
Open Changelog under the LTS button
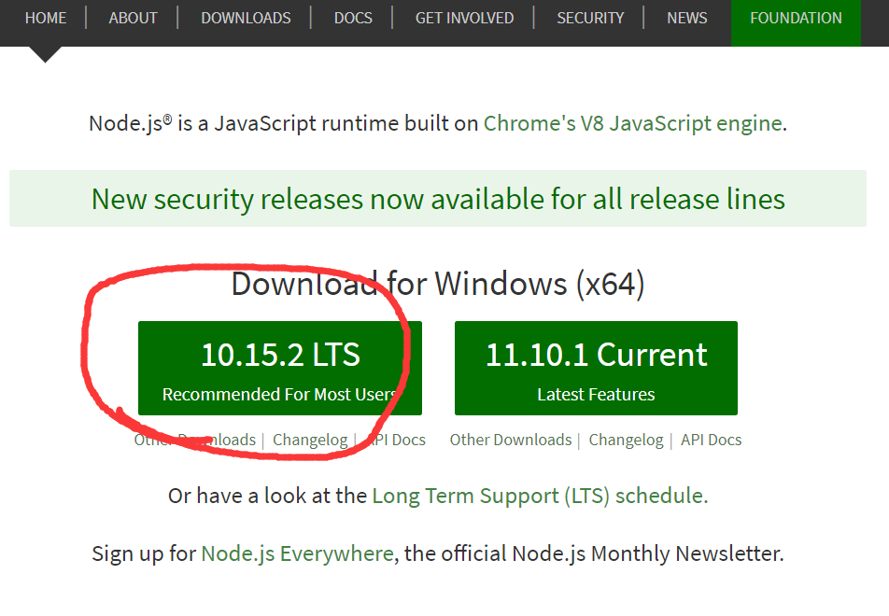[x=310, y=440]
